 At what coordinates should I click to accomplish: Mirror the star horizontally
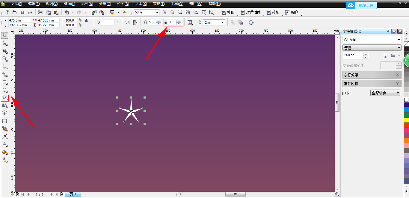[127, 22]
